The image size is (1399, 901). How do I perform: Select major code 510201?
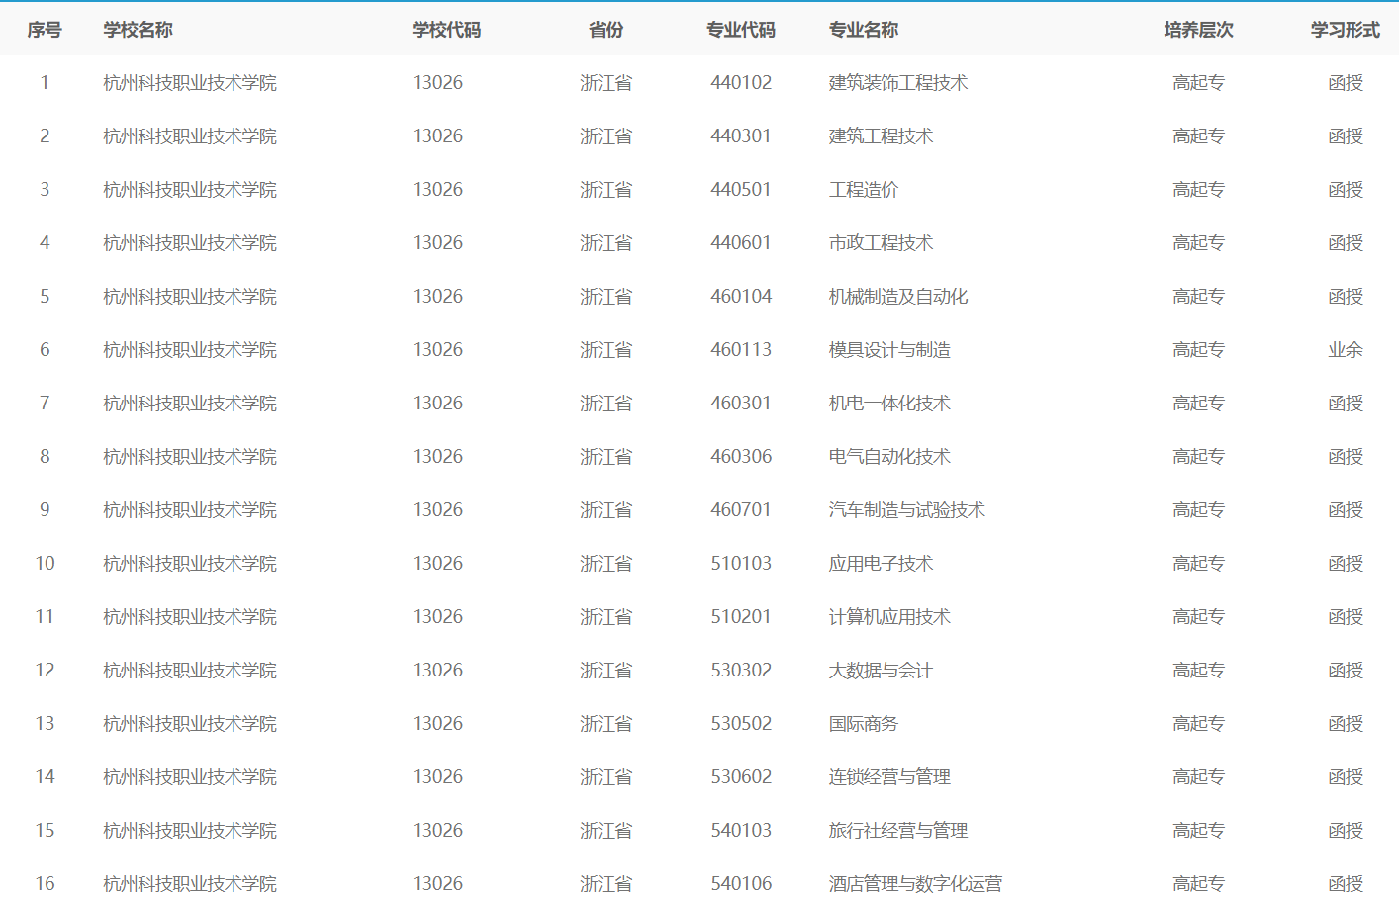pyautogui.click(x=740, y=617)
